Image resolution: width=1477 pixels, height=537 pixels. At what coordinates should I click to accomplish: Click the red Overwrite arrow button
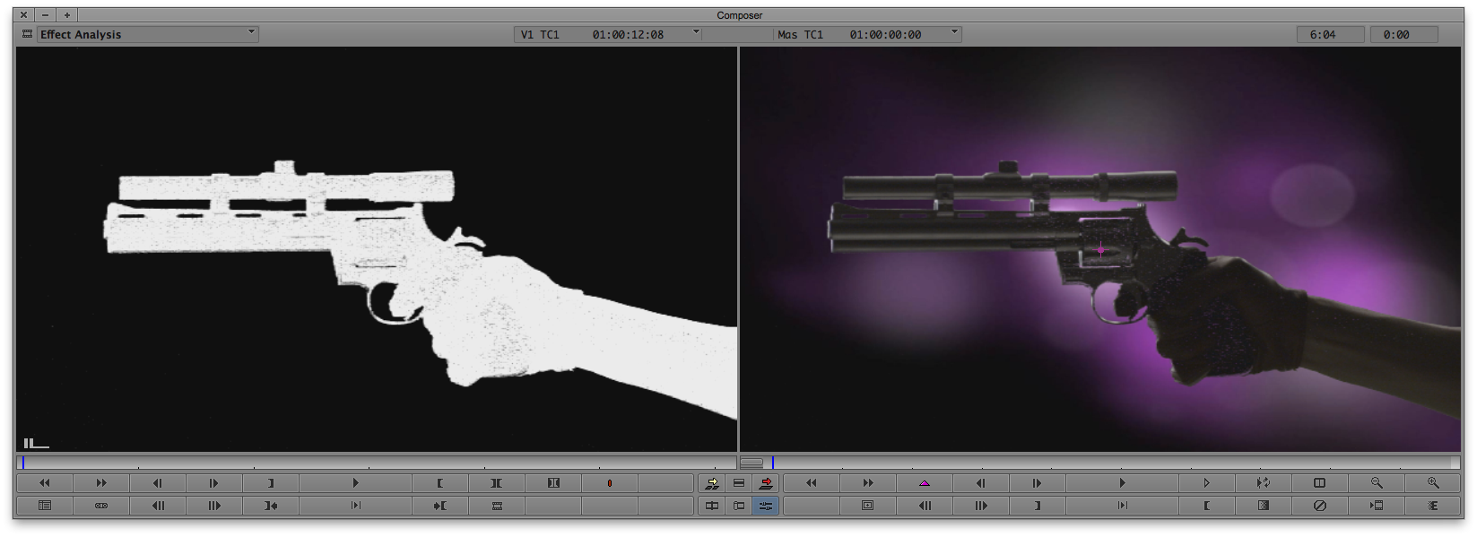point(766,483)
